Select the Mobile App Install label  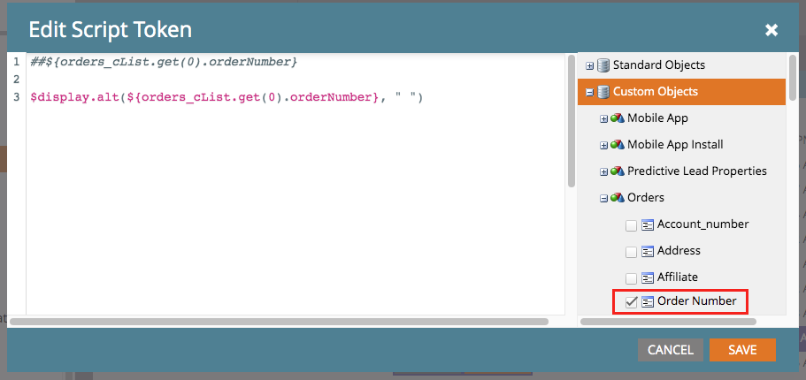675,145
